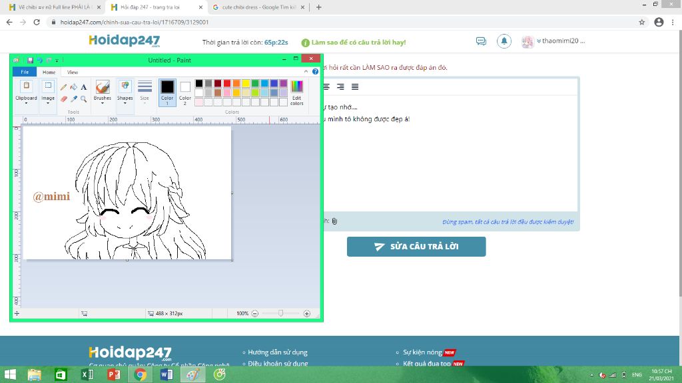Select the Text tool in Paint
The width and height of the screenshot is (682, 383).
coord(83,87)
